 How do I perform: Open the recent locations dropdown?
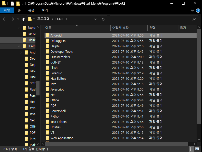(x=18, y=19)
